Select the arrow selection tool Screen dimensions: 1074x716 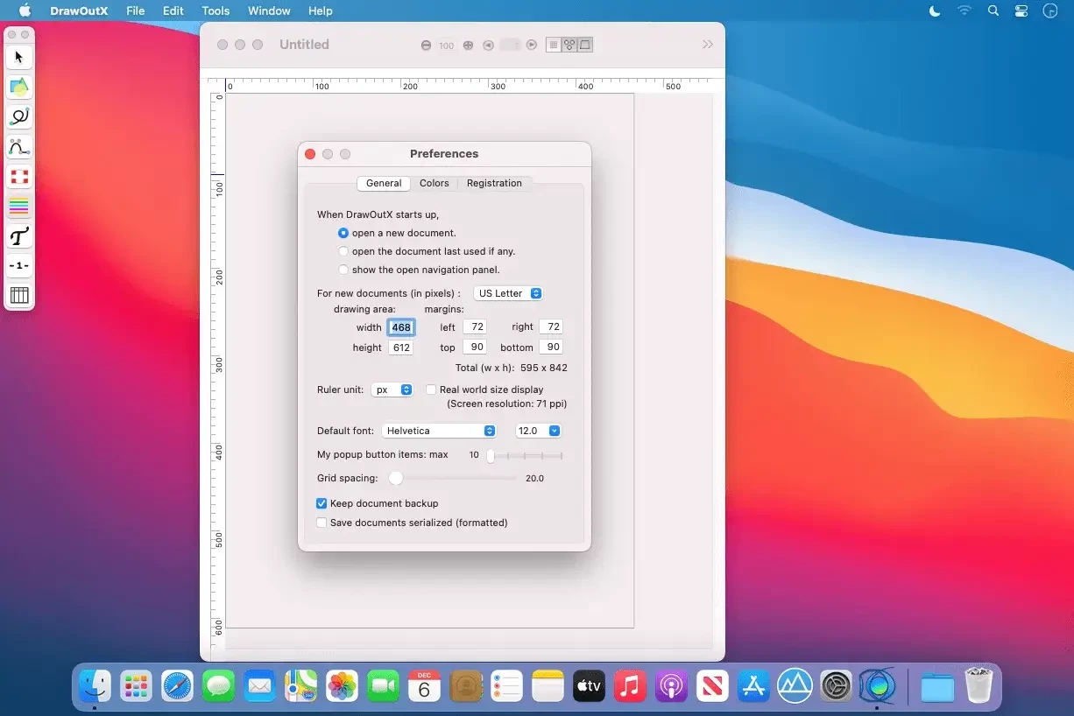19,58
